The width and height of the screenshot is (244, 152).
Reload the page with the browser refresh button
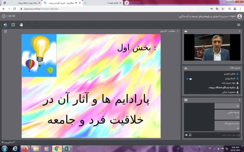18,9
